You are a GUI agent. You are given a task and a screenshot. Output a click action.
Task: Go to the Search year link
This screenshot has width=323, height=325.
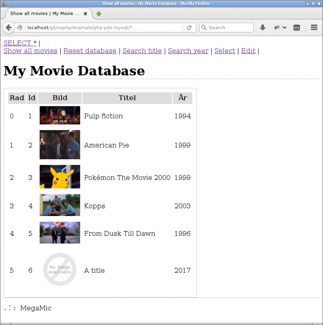tap(188, 51)
